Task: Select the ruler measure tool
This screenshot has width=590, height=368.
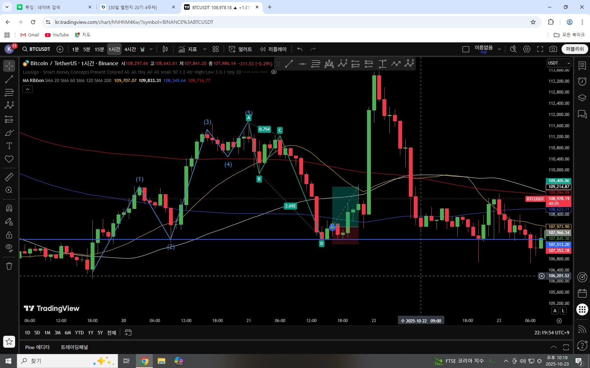Action: 9,177
